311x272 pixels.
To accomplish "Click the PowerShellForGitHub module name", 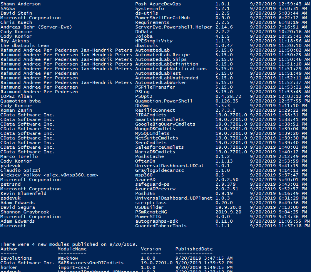I will (x=162, y=18).
